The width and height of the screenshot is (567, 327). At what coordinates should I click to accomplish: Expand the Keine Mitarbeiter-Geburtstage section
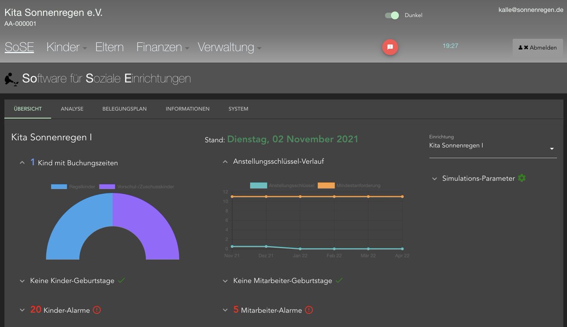[x=225, y=281]
